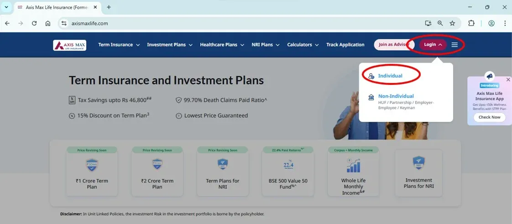Choose Individual login option

(390, 76)
